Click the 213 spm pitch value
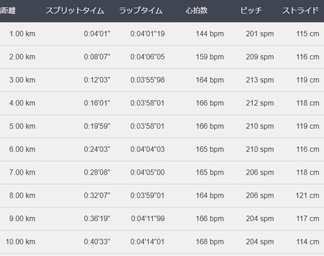 tap(260, 80)
